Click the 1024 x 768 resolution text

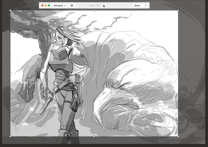tap(94, 5)
